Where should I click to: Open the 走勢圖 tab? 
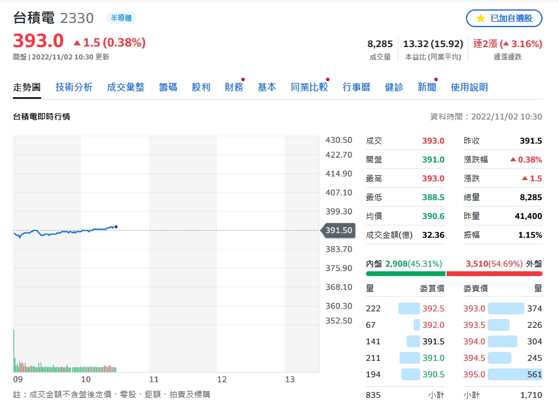click(26, 87)
